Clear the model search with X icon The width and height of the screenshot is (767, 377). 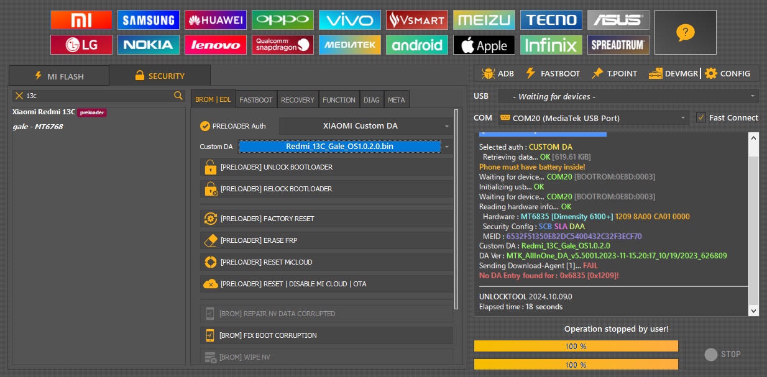point(19,96)
